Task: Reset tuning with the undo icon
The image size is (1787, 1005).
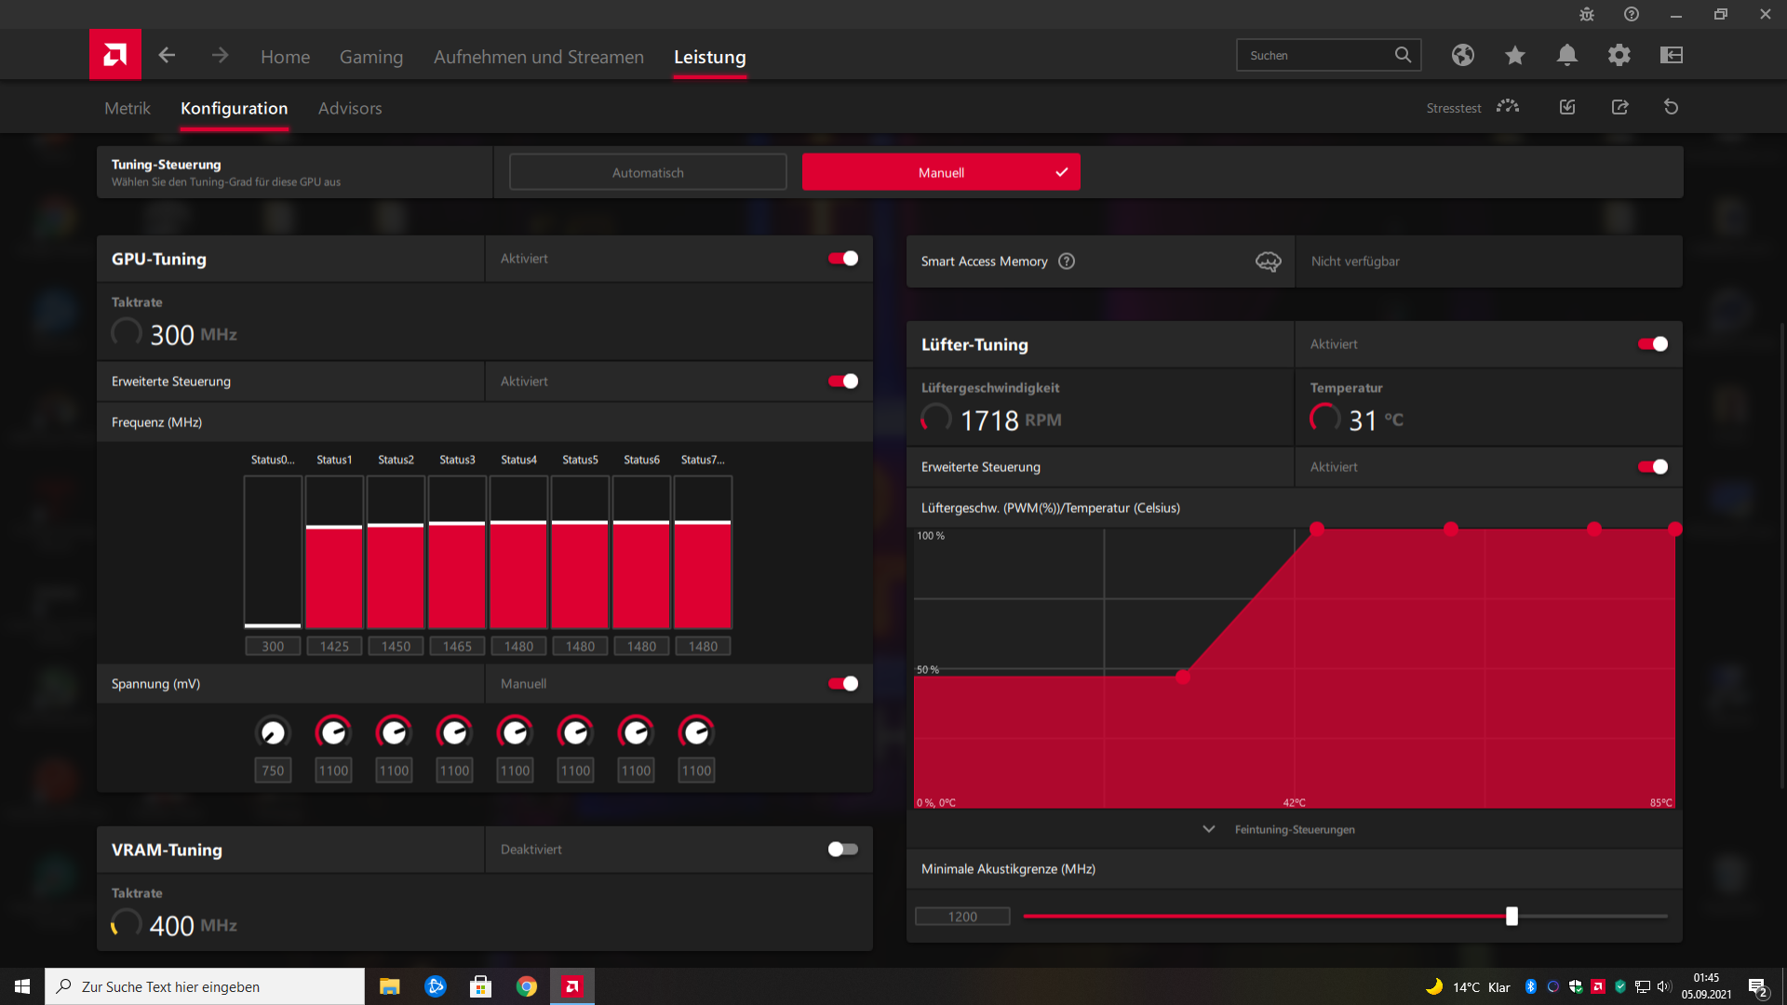Action: (x=1671, y=107)
